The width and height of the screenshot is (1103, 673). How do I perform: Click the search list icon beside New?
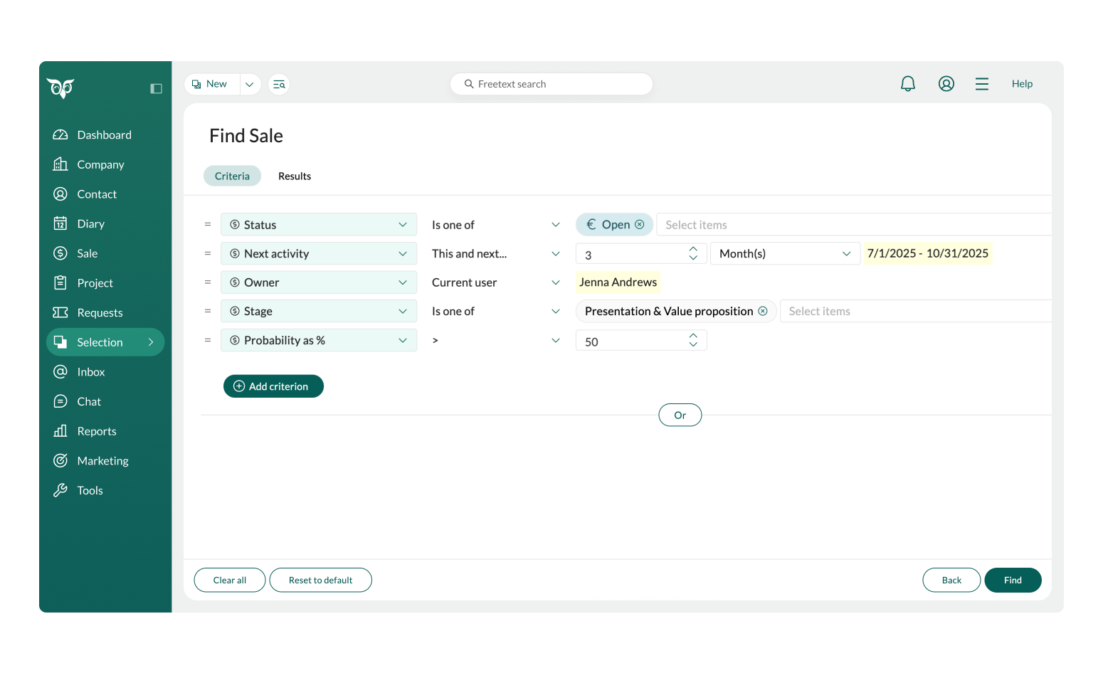(279, 85)
